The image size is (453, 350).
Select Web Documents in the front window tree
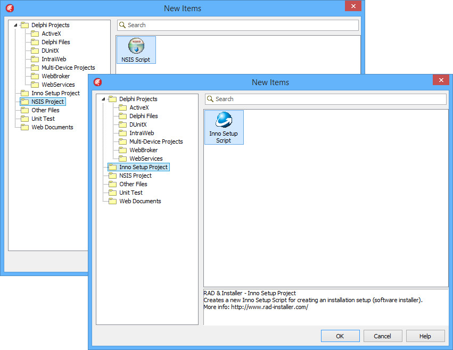140,201
